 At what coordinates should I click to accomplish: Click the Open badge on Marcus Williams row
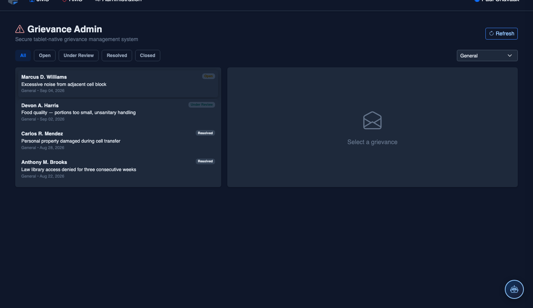pos(209,76)
